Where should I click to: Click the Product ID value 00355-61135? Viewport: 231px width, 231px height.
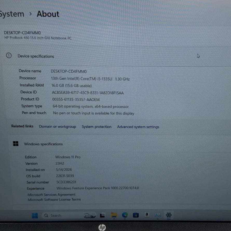coord(76,100)
